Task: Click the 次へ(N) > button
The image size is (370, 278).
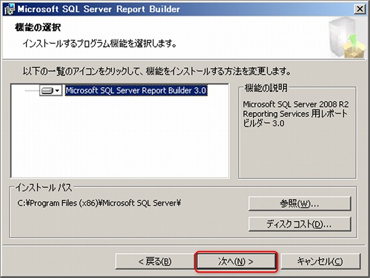Action: click(236, 261)
